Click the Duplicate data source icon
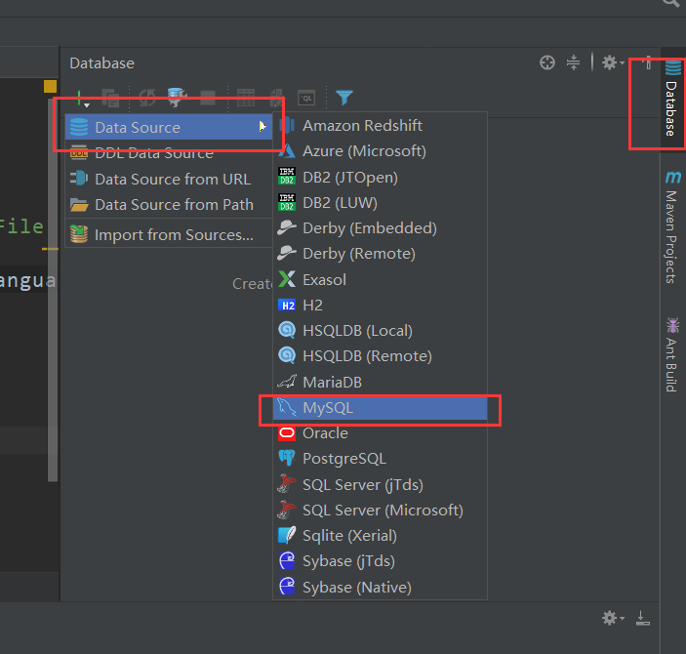Screen dimensions: 686x654 pyautogui.click(x=110, y=98)
